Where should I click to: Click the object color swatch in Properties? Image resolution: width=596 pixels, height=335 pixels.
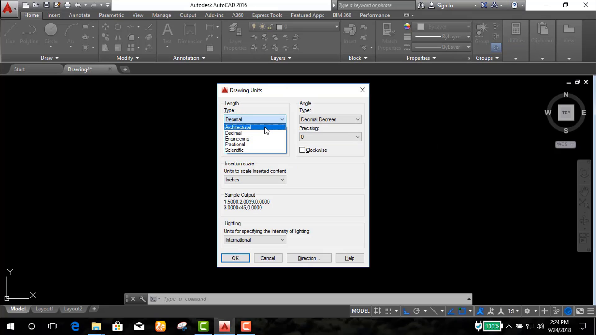click(421, 27)
